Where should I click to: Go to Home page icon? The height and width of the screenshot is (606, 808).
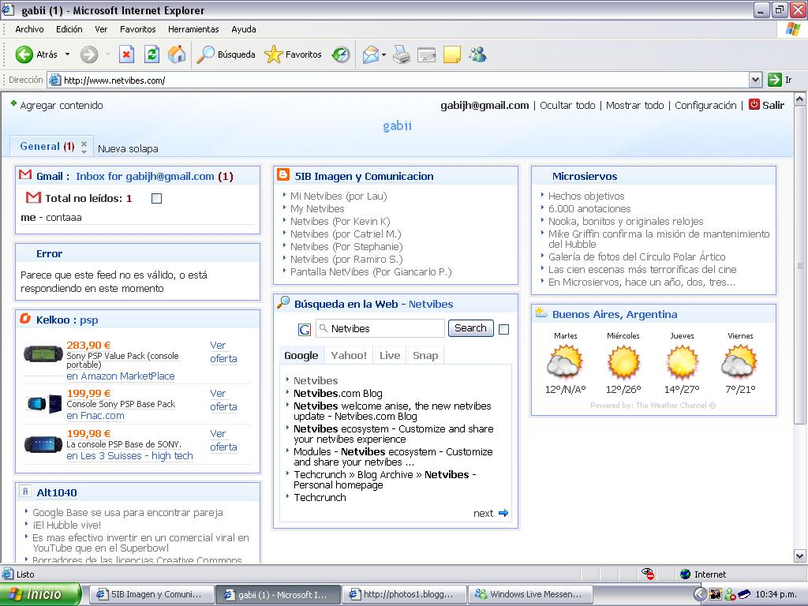(177, 54)
